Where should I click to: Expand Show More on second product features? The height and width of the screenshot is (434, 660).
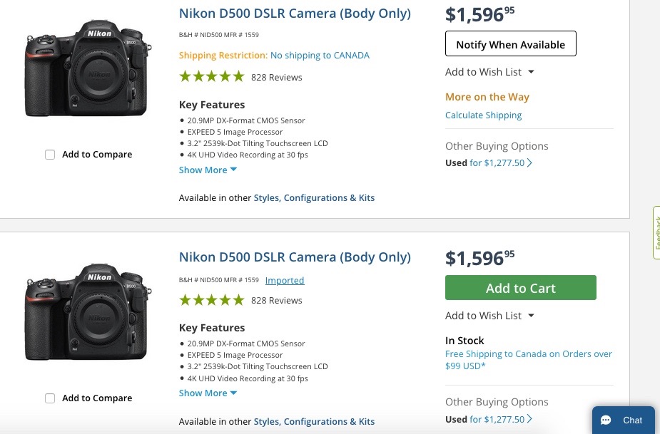pos(208,393)
